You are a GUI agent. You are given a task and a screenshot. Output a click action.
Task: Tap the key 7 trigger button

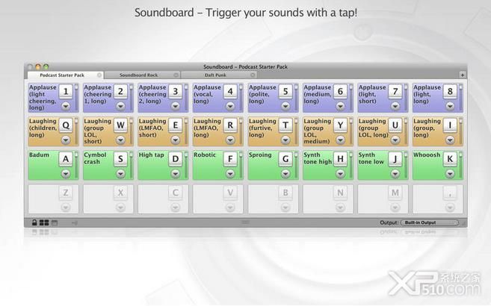pyautogui.click(x=395, y=92)
